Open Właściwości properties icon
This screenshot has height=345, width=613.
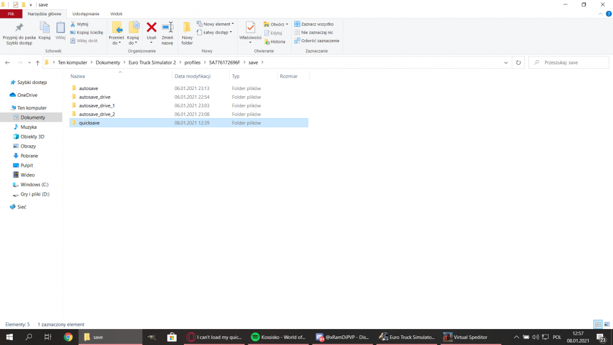[x=250, y=28]
